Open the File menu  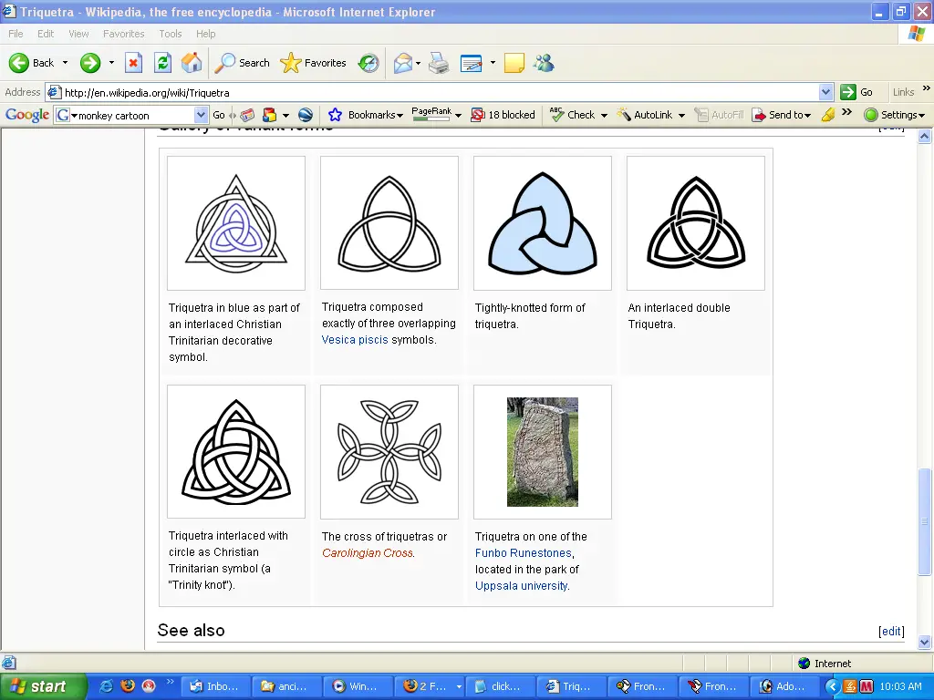click(x=16, y=34)
